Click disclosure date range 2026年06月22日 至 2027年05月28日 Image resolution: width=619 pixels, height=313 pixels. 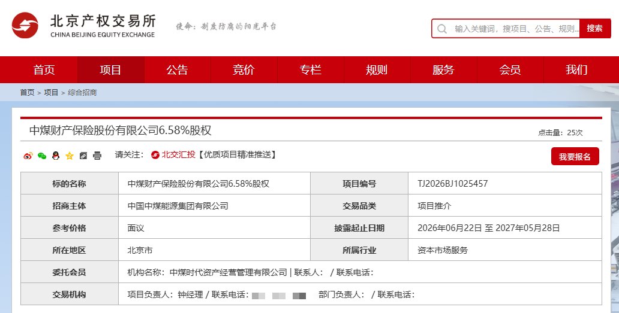pos(489,228)
